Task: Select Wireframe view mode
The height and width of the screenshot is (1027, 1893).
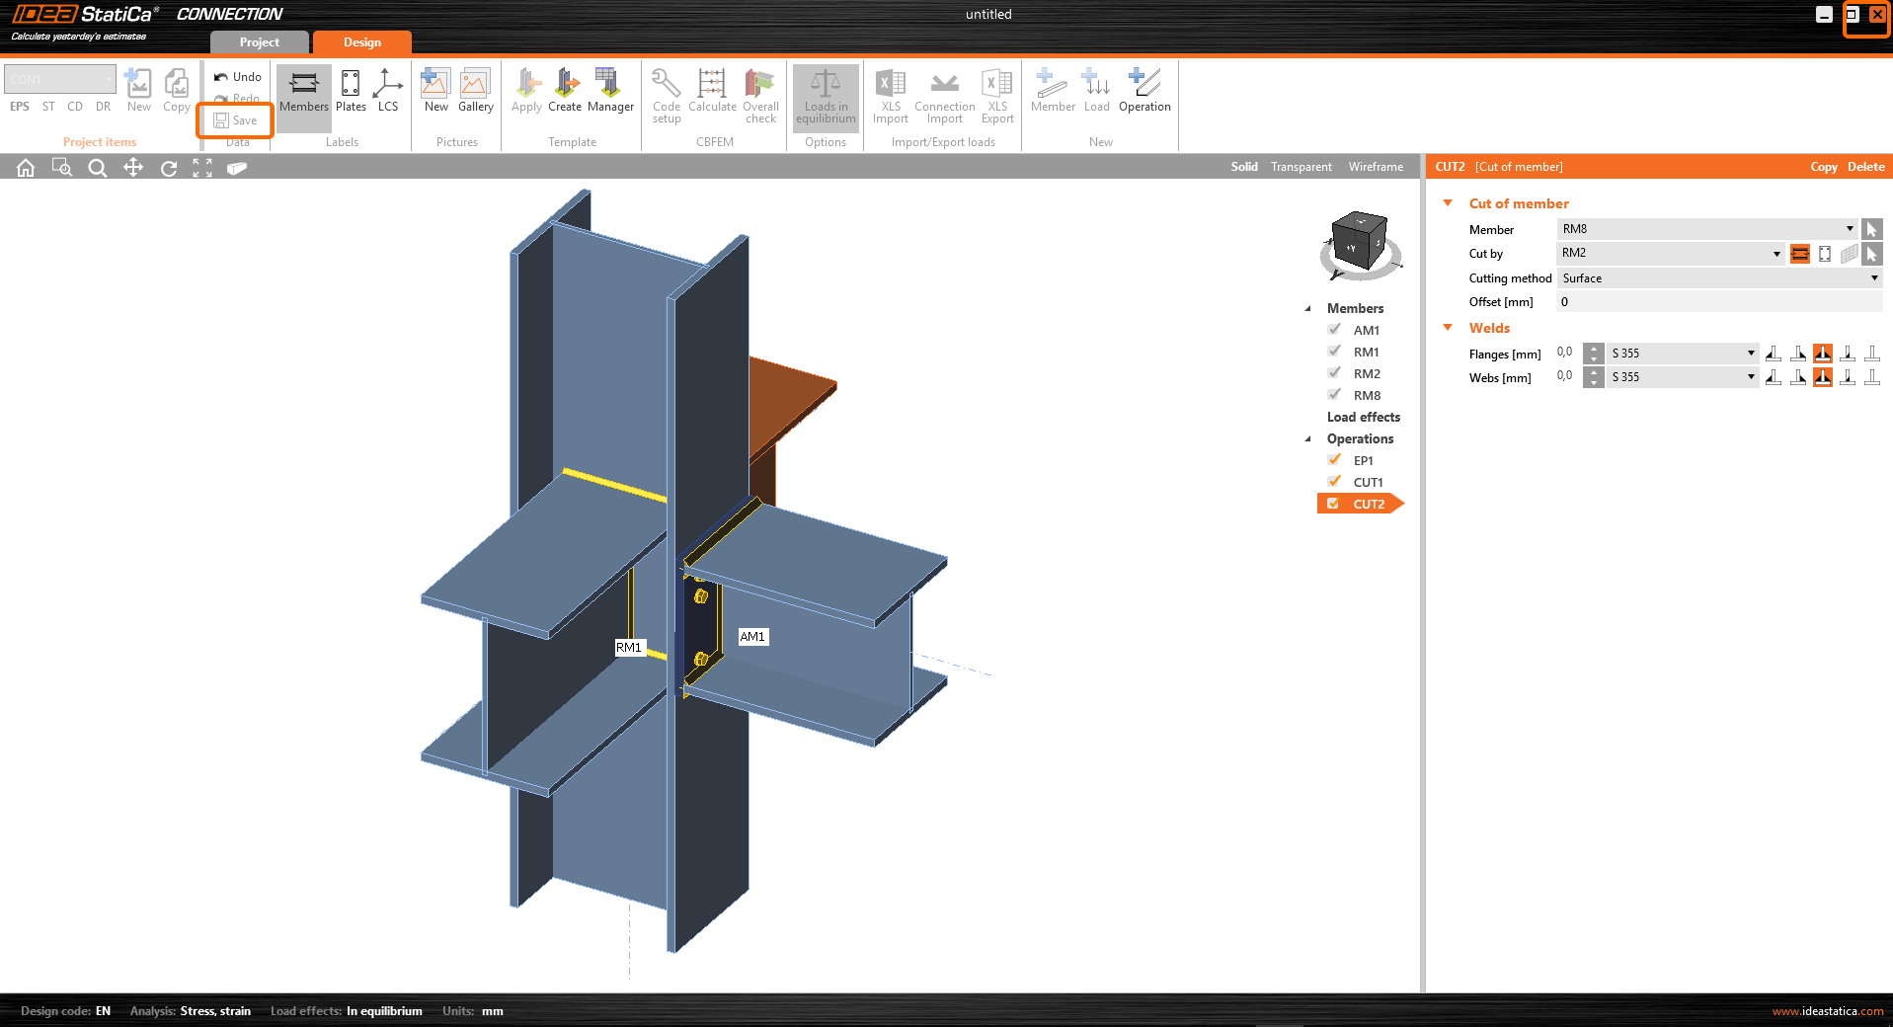Action: [1376, 167]
